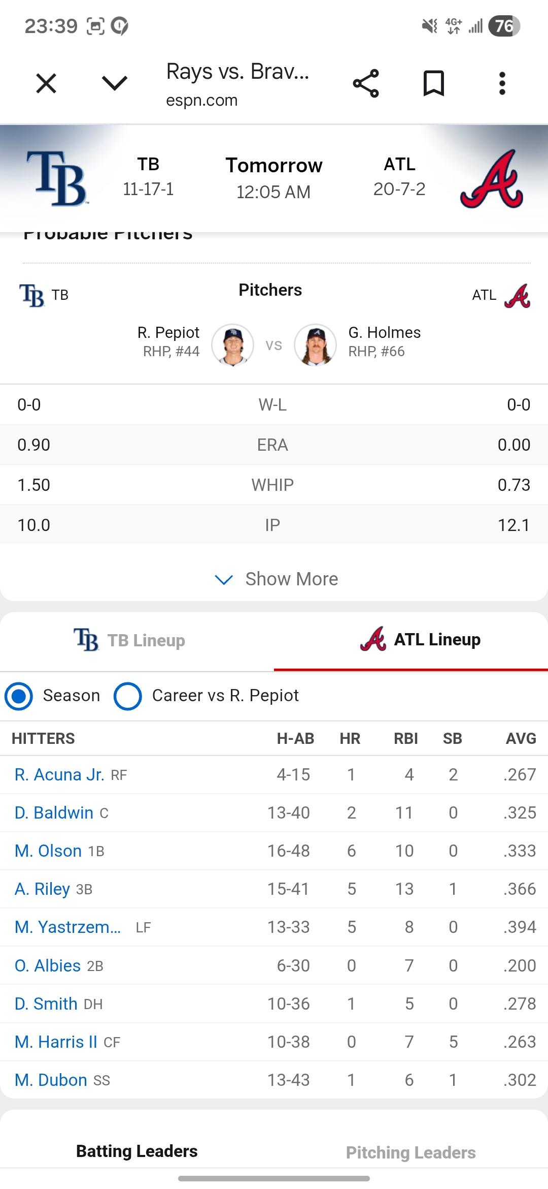Viewport: 548px width, 1189px height.
Task: Open the Batting Leaders tab
Action: click(137, 1151)
